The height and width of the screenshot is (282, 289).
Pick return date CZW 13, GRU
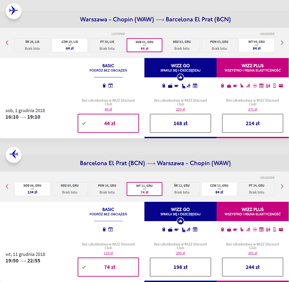[219, 189]
